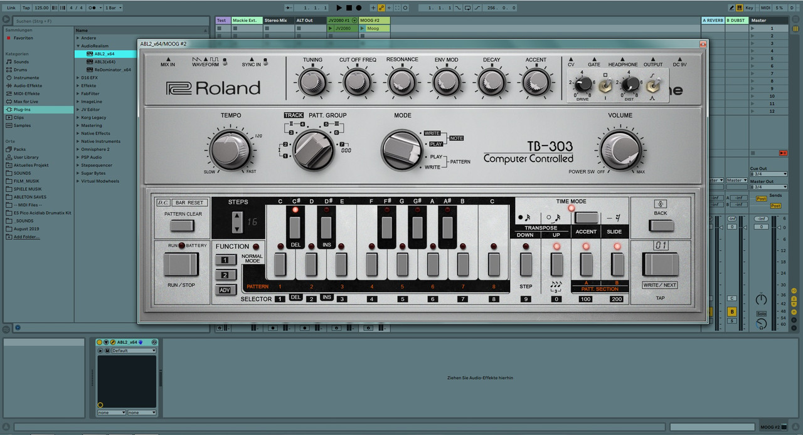Expand the FabFilter folder
This screenshot has width=803, height=435.
coord(78,93)
